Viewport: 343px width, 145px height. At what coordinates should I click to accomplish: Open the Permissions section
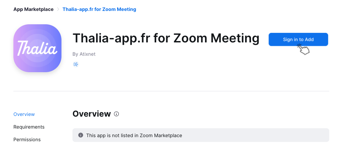27,140
